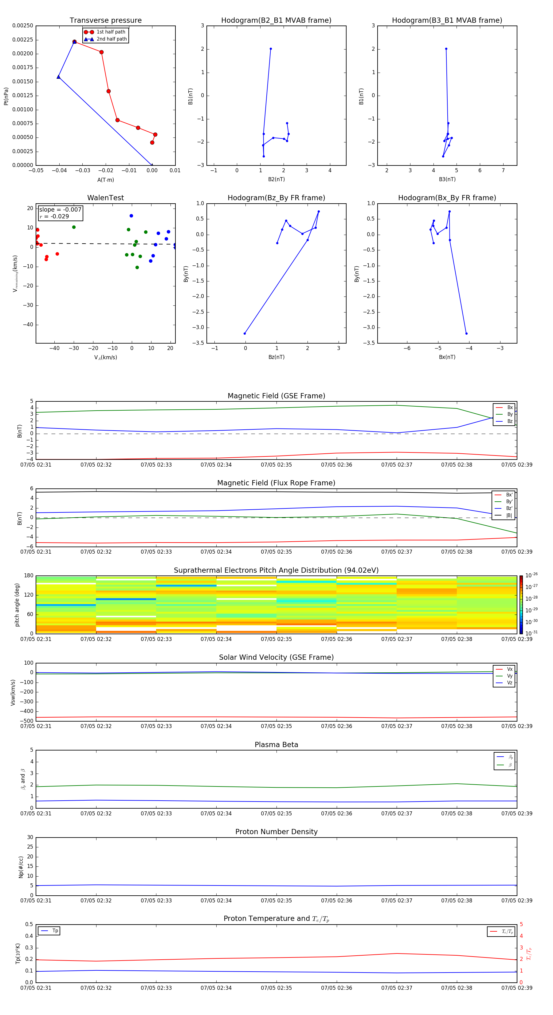
Task: Click '1st half path' legend entry
Action: pyautogui.click(x=105, y=32)
